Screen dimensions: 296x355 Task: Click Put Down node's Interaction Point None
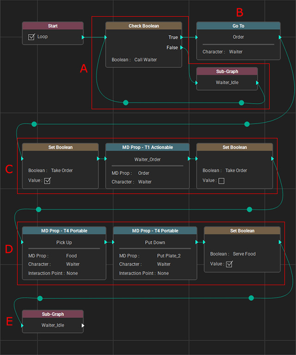pyautogui.click(x=163, y=273)
